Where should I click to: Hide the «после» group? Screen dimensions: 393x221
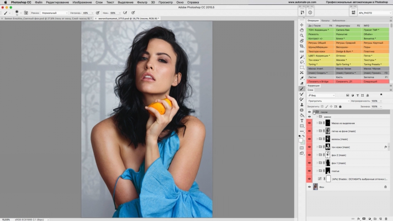point(309,112)
